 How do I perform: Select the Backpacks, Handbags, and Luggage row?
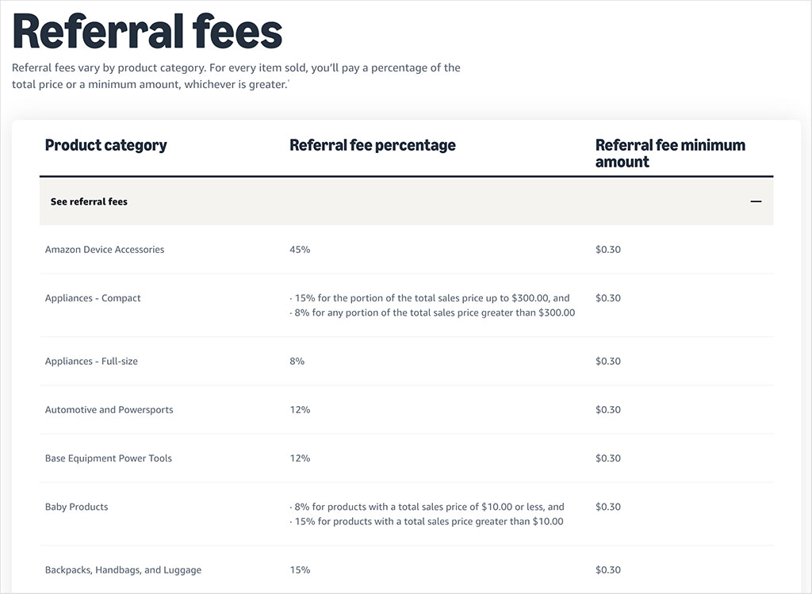pyautogui.click(x=123, y=569)
